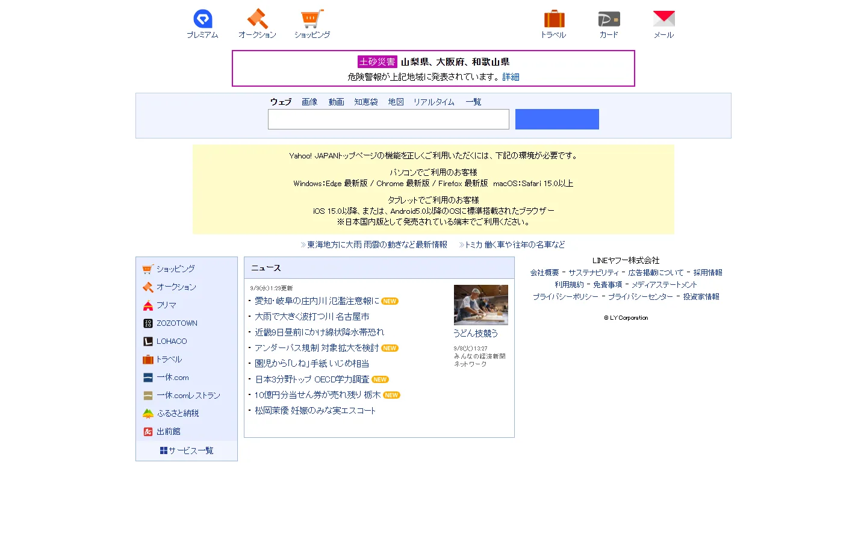The width and height of the screenshot is (867, 542).
Task: Open LOHACO text link in sidebar
Action: point(172,341)
